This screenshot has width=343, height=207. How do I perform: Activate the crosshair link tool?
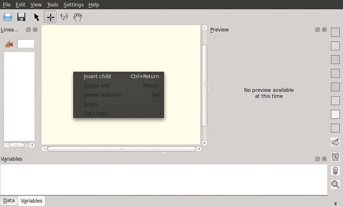(x=50, y=17)
